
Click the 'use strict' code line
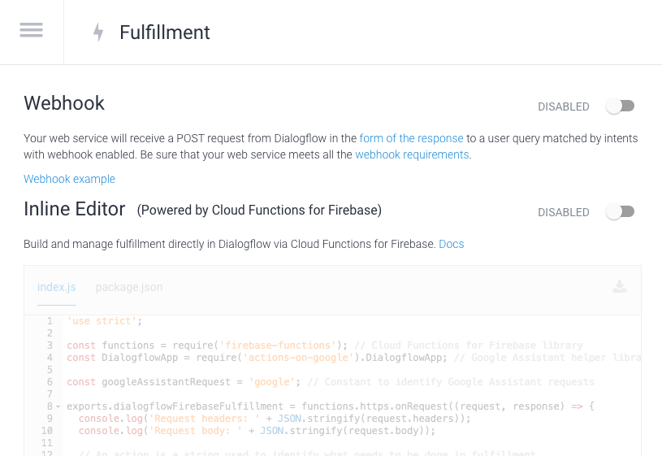point(104,321)
